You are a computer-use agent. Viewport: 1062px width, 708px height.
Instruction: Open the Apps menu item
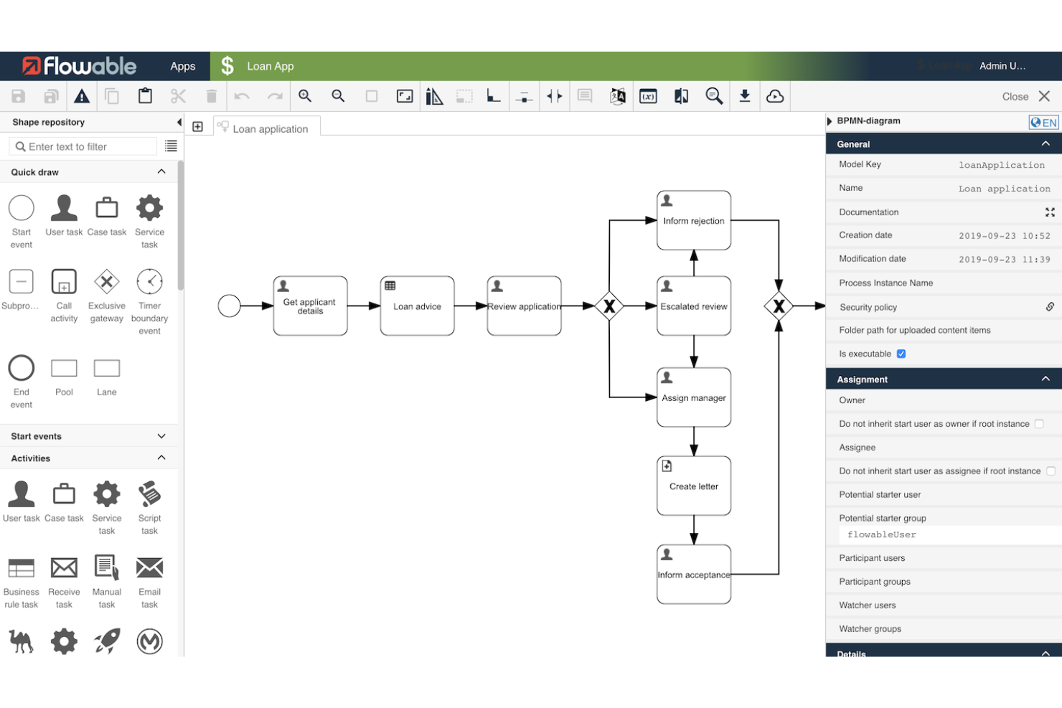183,66
